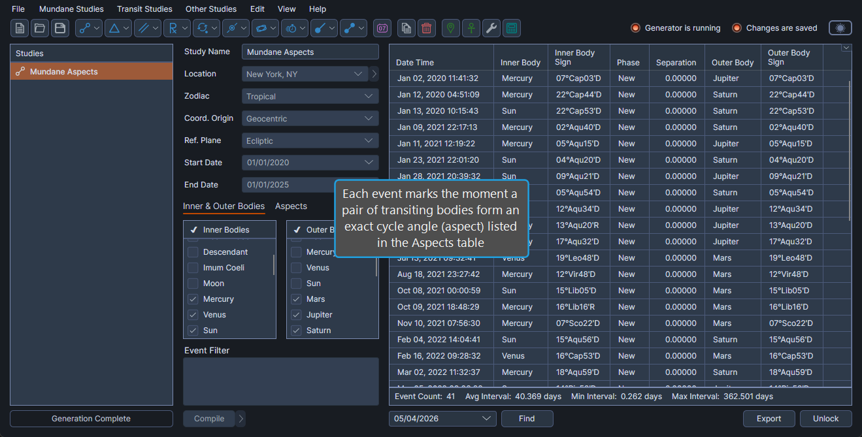Open the circle-crossed-by-line study tool
The image size is (862, 437).
[236, 28]
